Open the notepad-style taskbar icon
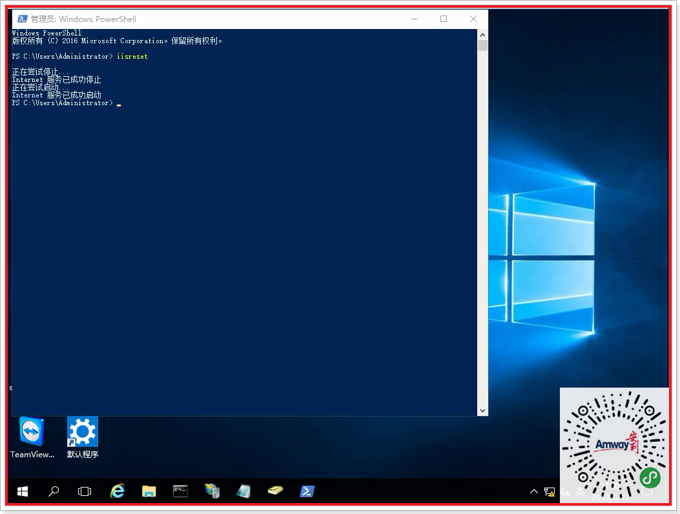Viewport: 680px width, 514px height. click(243, 491)
